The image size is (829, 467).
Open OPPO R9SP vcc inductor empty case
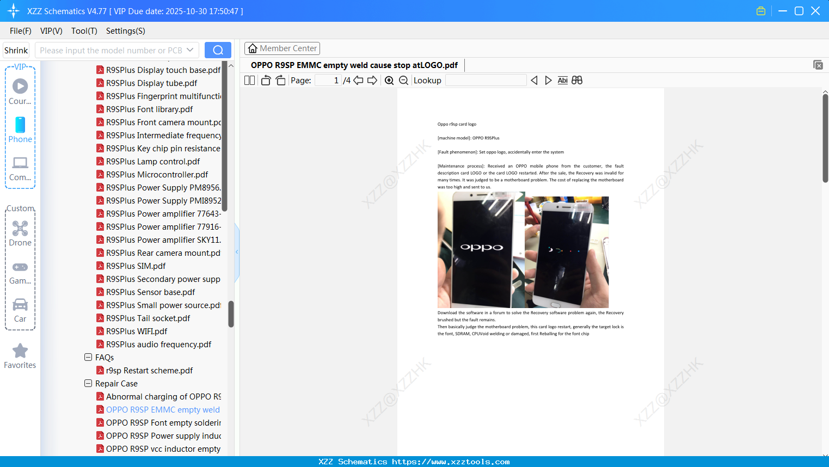coord(163,448)
